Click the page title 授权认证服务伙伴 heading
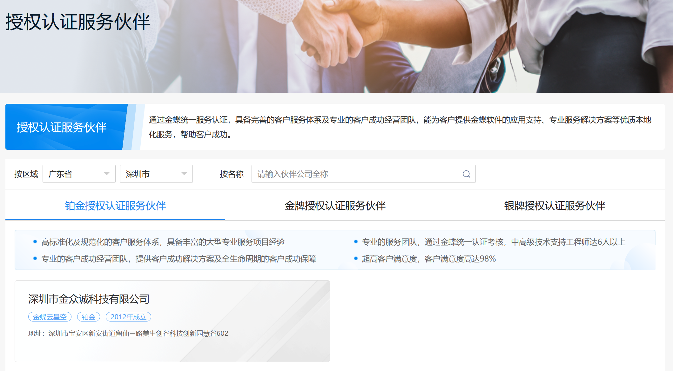 (78, 22)
